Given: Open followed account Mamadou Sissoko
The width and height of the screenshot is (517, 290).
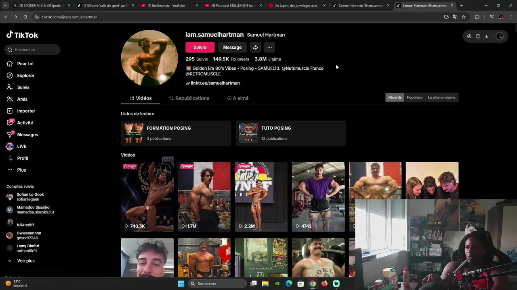Looking at the screenshot, I should point(31,210).
